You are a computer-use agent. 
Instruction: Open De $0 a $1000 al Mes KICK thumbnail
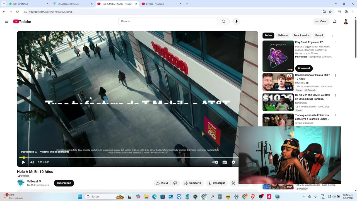coord(278,102)
